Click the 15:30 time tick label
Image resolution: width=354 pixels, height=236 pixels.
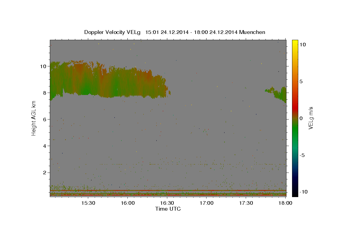tap(88, 203)
